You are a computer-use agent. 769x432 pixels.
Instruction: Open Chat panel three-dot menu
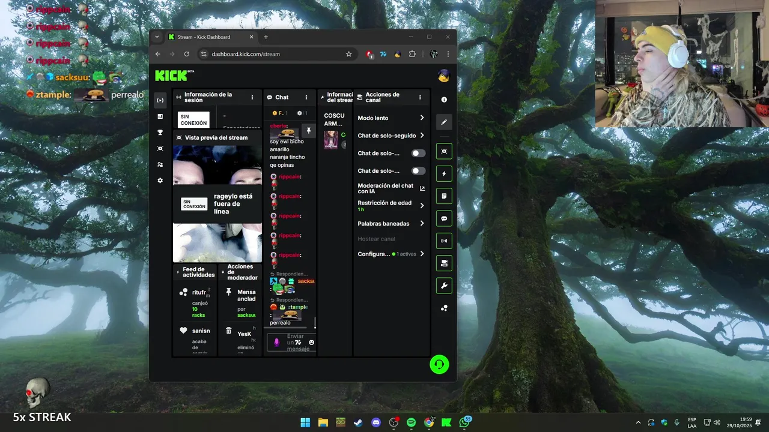tap(306, 97)
